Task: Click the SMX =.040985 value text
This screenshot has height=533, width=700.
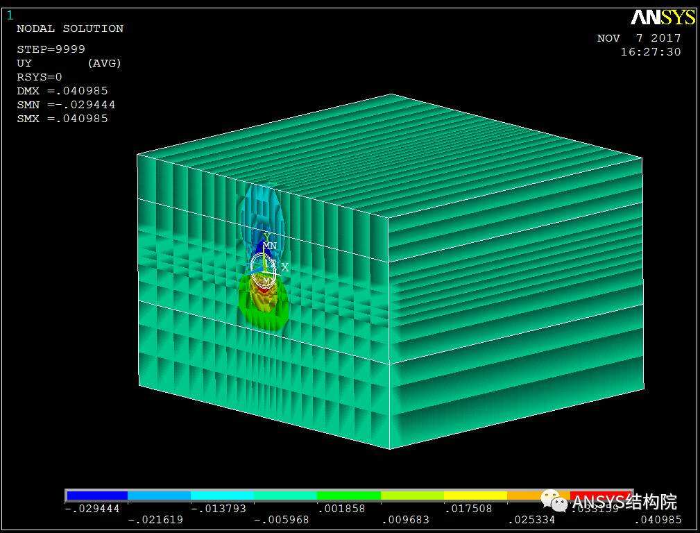Action: point(62,119)
